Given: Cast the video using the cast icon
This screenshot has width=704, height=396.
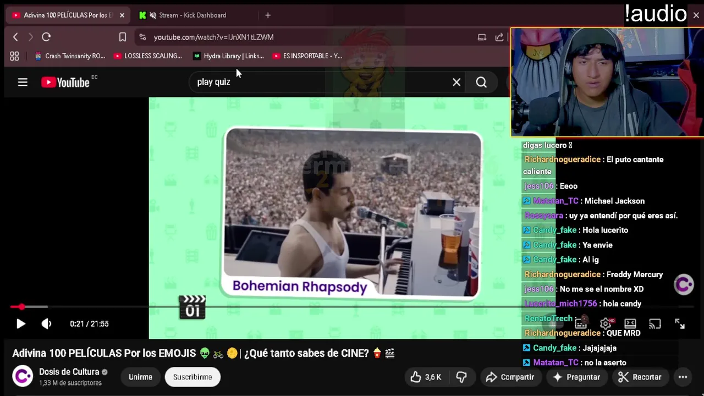Looking at the screenshot, I should click(x=655, y=324).
